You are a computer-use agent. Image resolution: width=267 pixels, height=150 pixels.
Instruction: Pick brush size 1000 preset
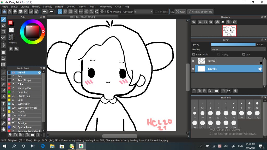tap(234, 124)
